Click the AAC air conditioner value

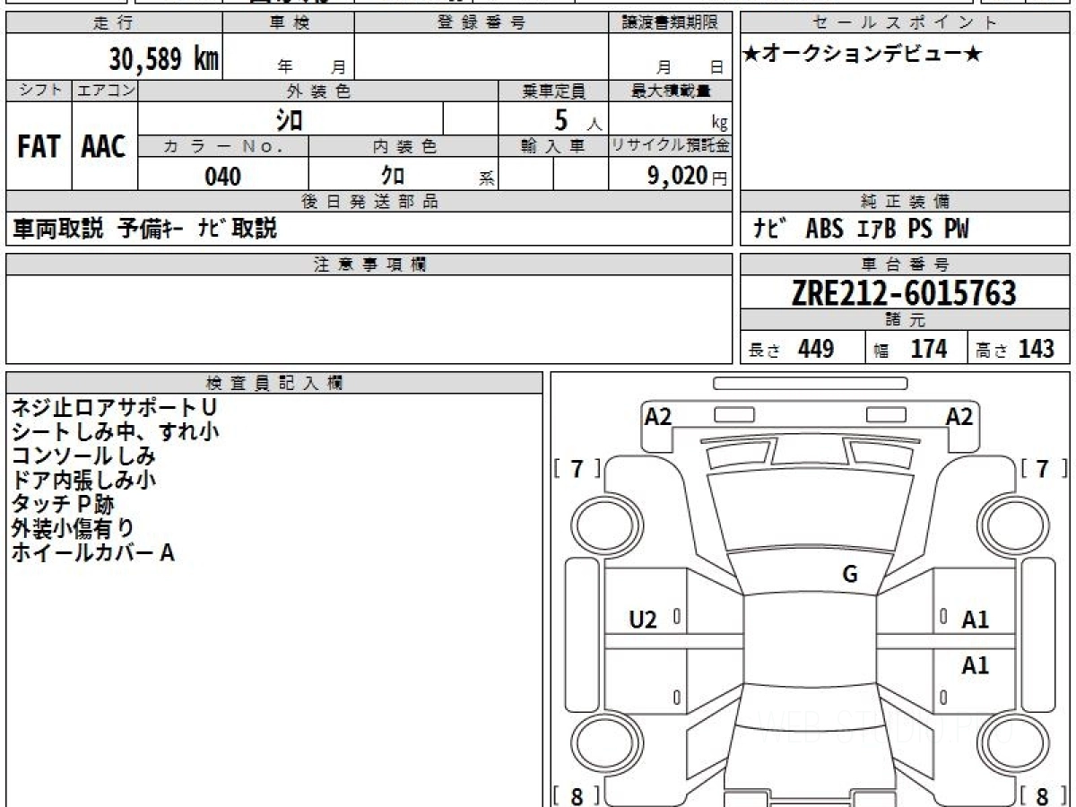[104, 147]
